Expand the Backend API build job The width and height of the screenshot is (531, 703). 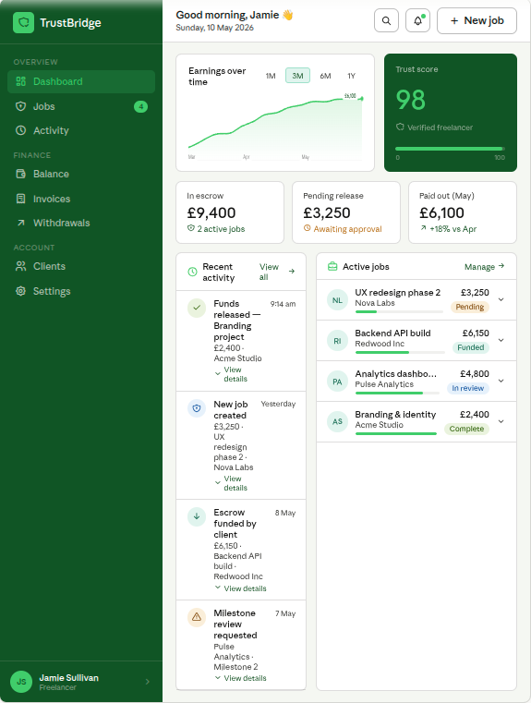501,340
